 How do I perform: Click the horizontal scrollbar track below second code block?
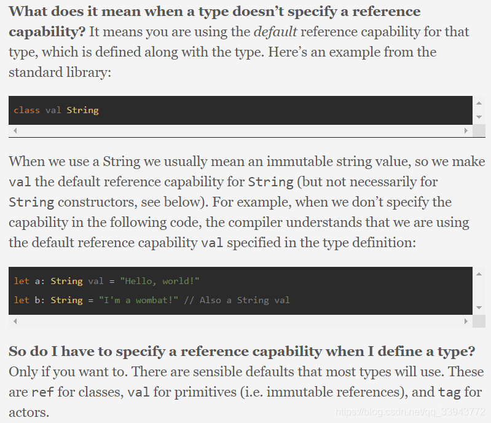(240, 321)
